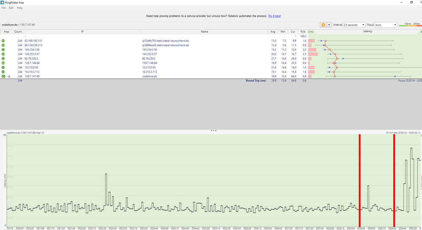Screen dimensions: 422x230
Task: Pause the trace with the orange pause button
Action: click(323, 25)
